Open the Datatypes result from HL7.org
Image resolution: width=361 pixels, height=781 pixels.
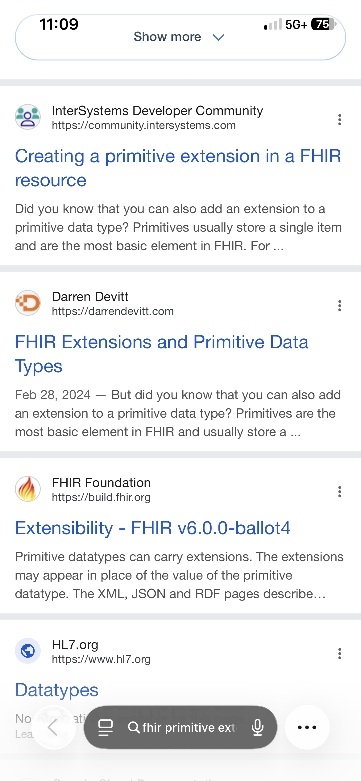(57, 690)
